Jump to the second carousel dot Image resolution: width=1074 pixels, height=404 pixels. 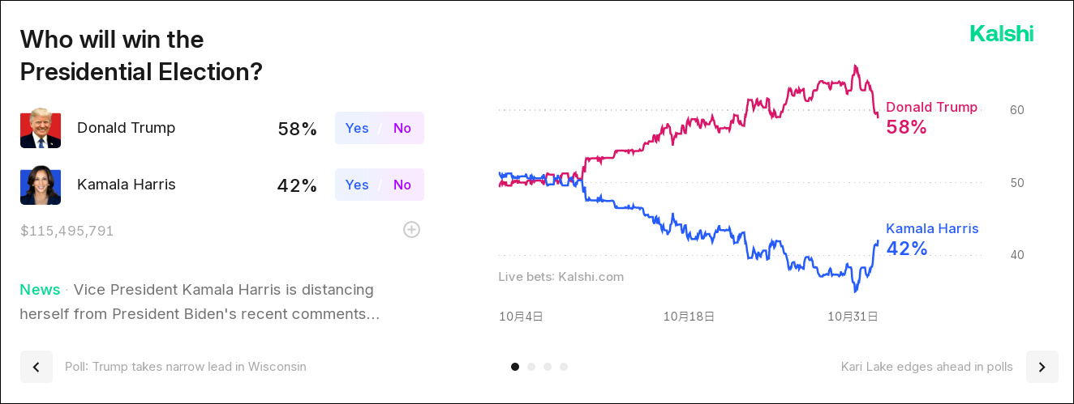coord(531,367)
